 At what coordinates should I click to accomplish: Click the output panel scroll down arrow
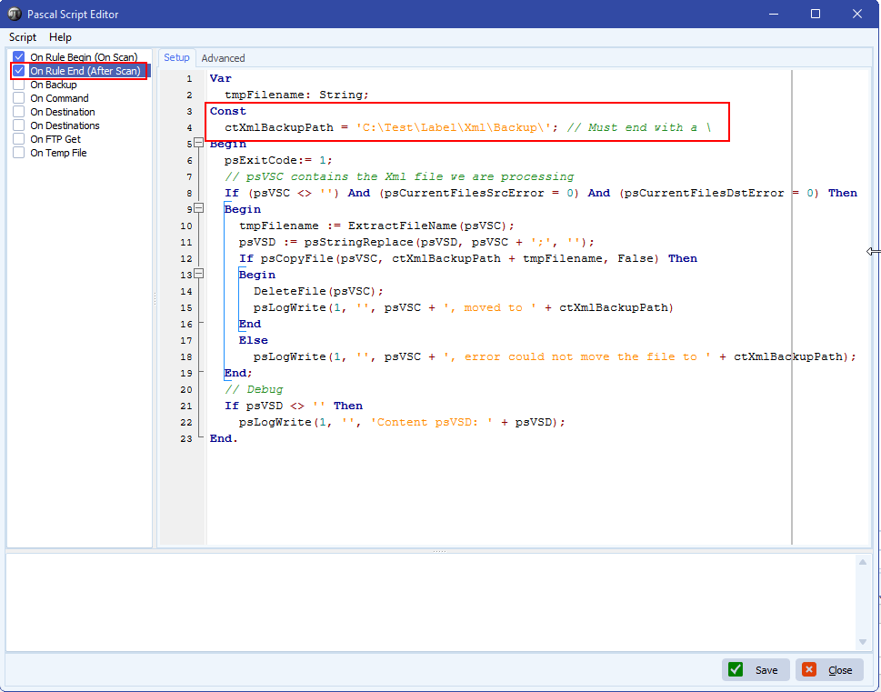click(x=863, y=642)
